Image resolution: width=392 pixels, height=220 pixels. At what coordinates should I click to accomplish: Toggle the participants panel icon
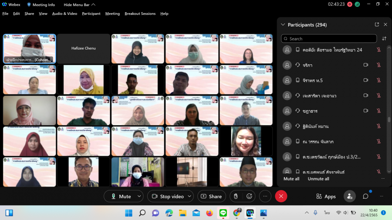[349, 197]
